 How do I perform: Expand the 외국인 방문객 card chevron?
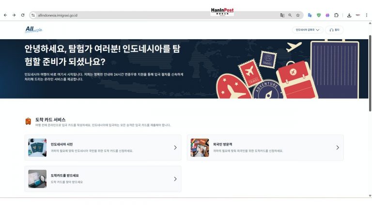[337, 148]
